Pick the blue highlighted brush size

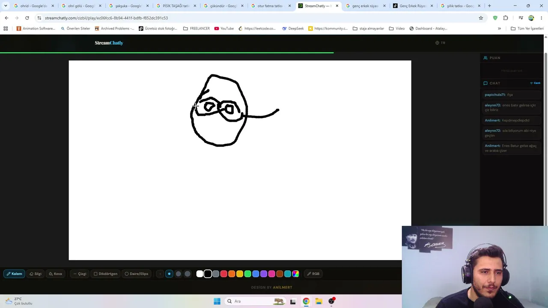169,274
